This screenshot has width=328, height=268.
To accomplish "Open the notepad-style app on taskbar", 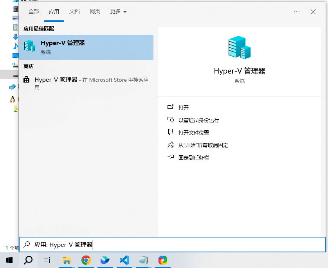I will [144, 260].
